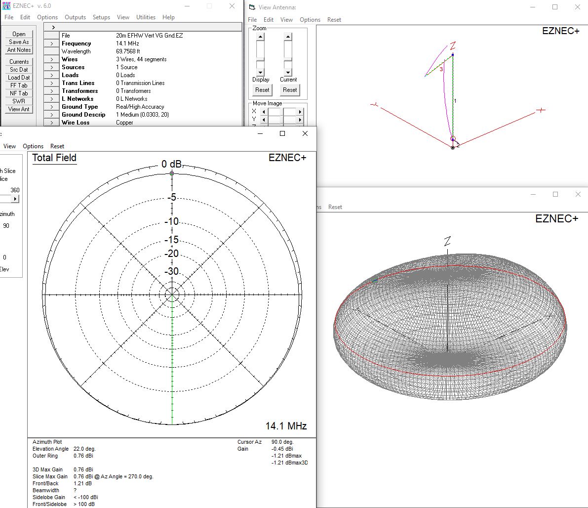Viewport: 588px width, 508px height.
Task: Expand the Wires row chevron
Action: pyautogui.click(x=51, y=59)
